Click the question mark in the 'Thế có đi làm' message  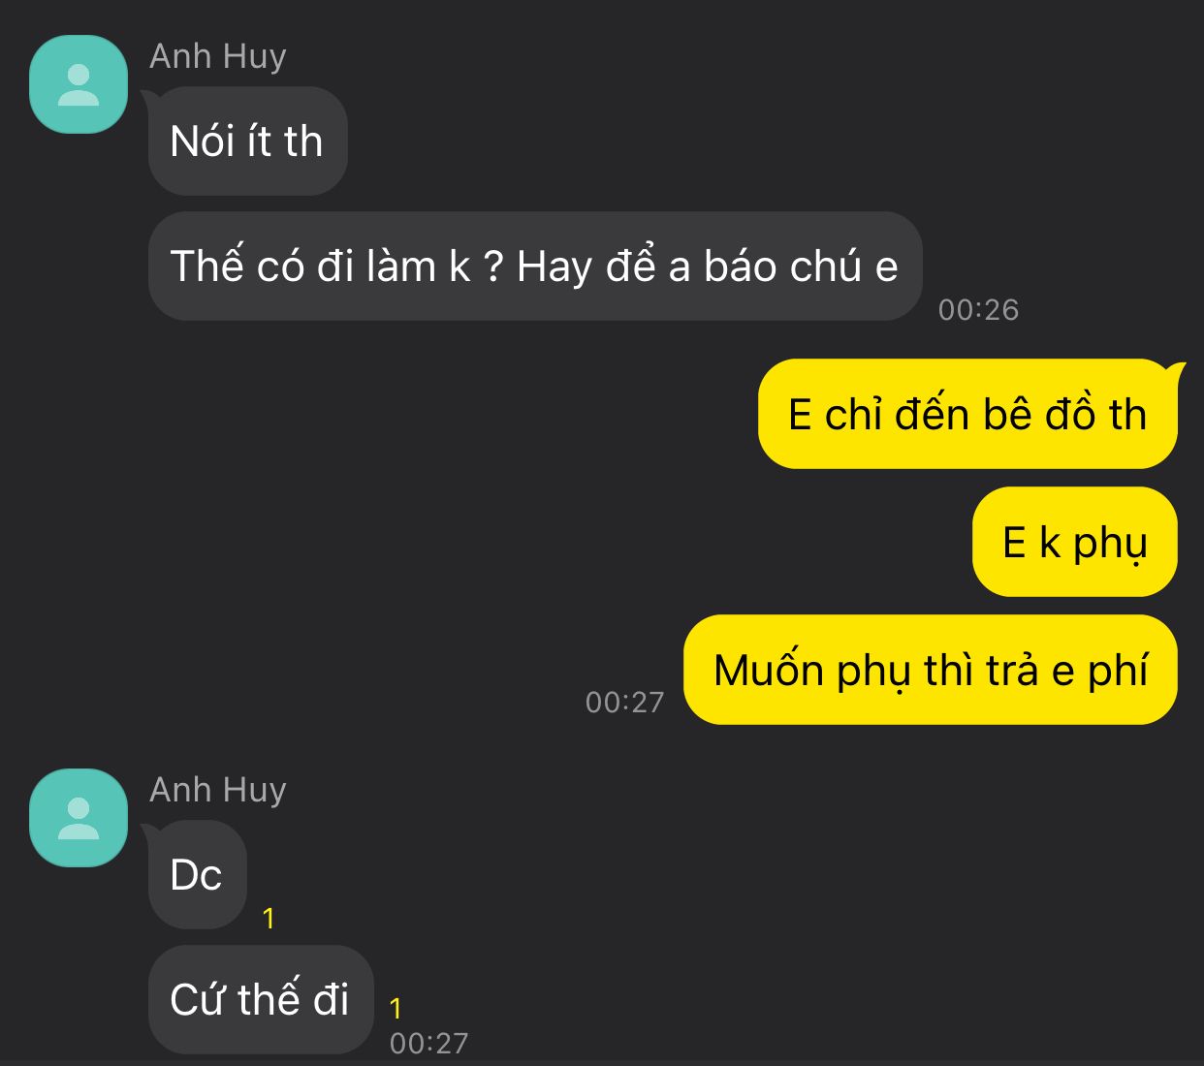(x=492, y=267)
